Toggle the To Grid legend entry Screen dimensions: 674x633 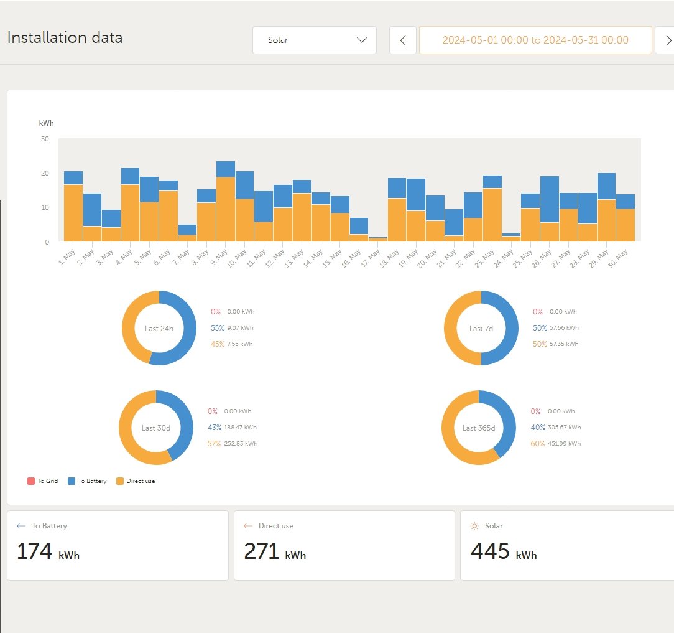(x=42, y=481)
